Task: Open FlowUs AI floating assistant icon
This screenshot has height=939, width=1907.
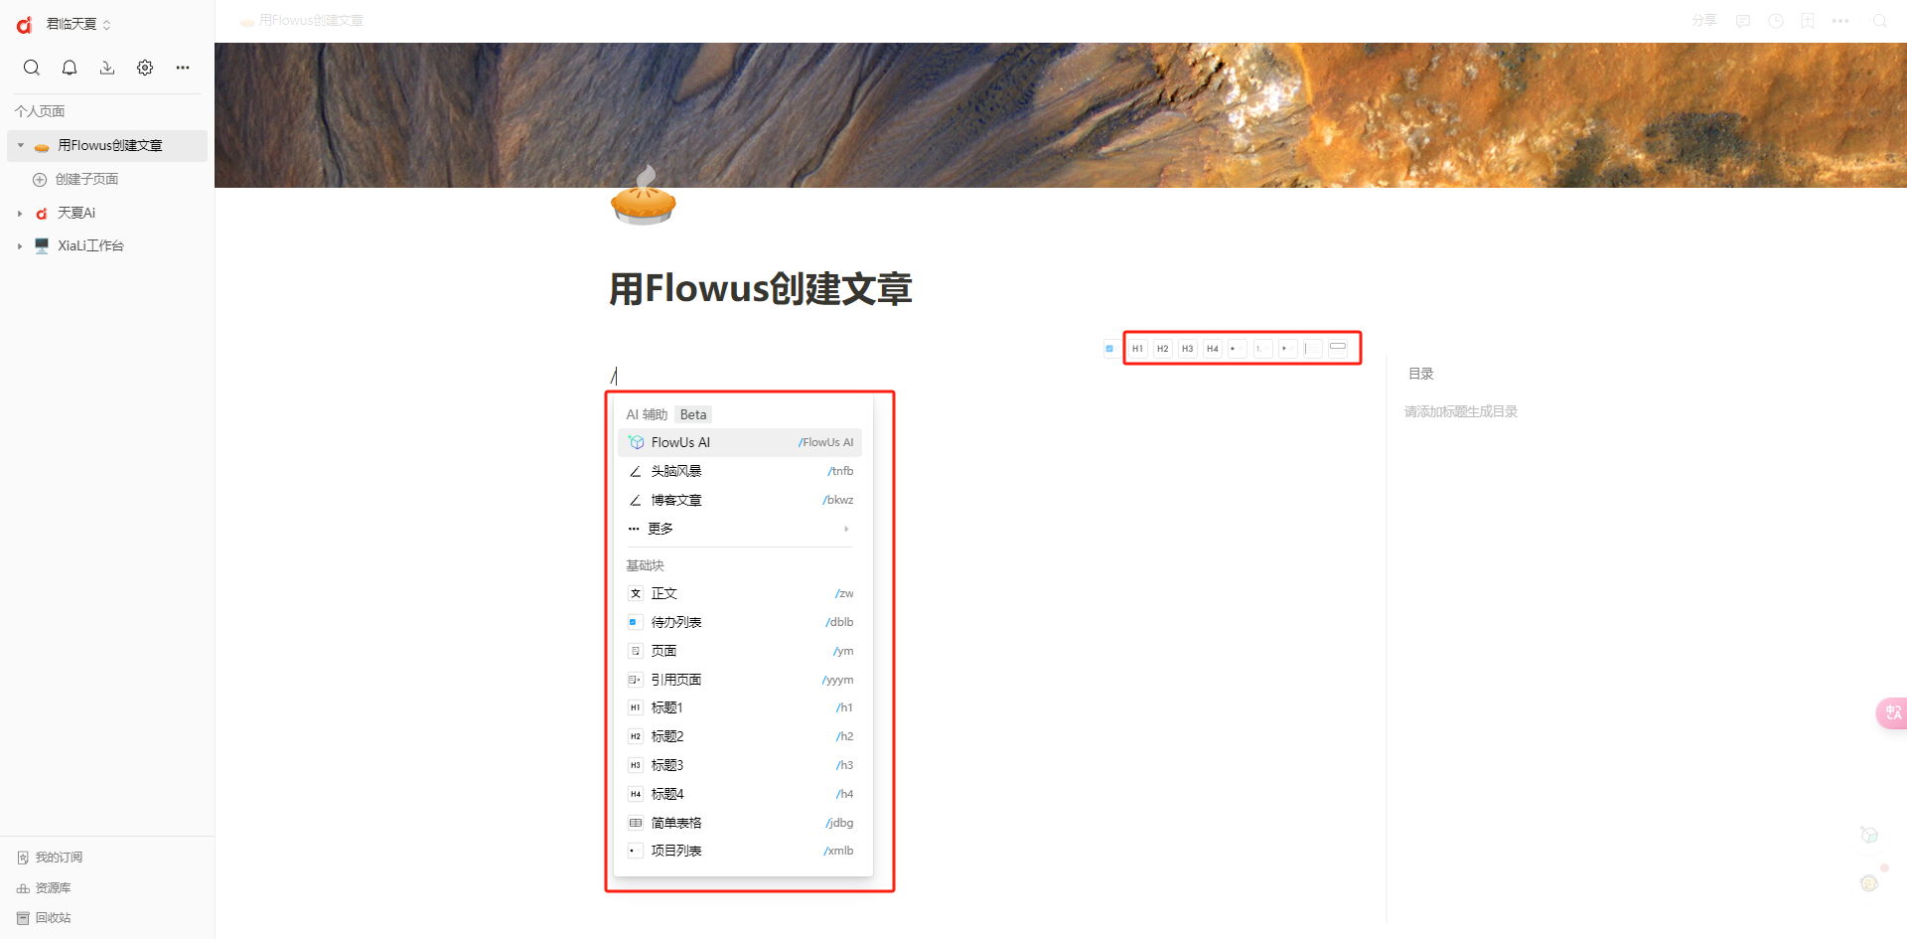Action: click(1869, 835)
